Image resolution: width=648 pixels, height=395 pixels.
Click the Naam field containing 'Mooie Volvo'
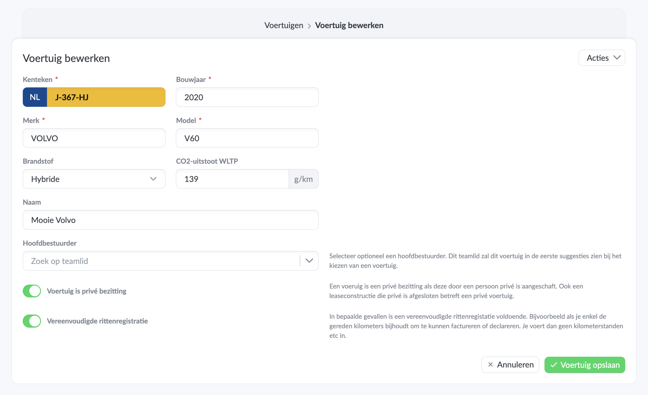point(171,220)
